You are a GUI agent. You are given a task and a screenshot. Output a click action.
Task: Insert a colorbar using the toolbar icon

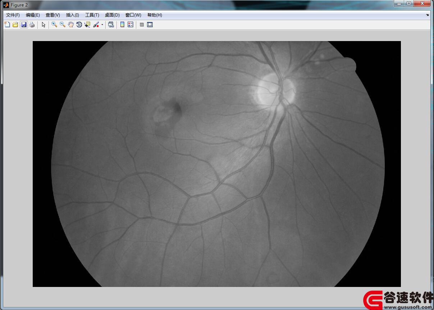(122, 24)
